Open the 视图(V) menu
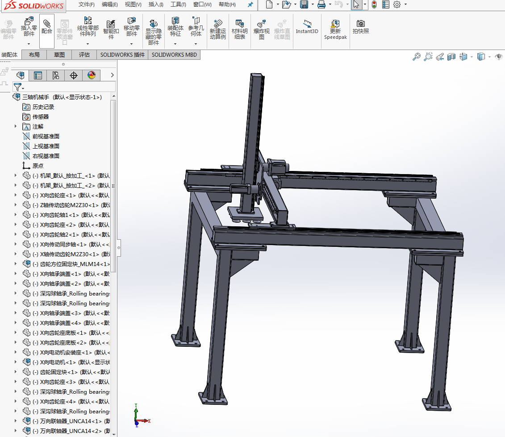This screenshot has height=437, width=505. click(133, 4)
